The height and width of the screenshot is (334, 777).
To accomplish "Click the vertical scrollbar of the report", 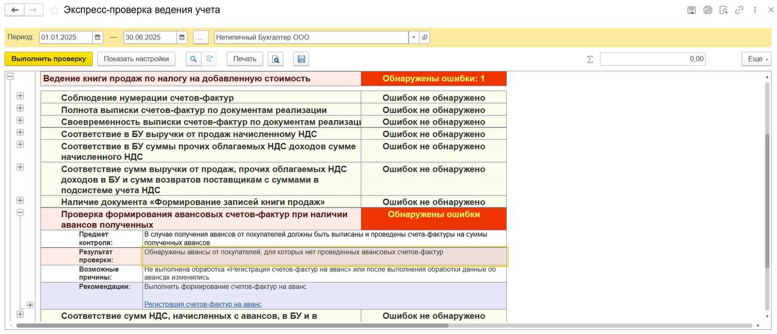I will [x=767, y=200].
